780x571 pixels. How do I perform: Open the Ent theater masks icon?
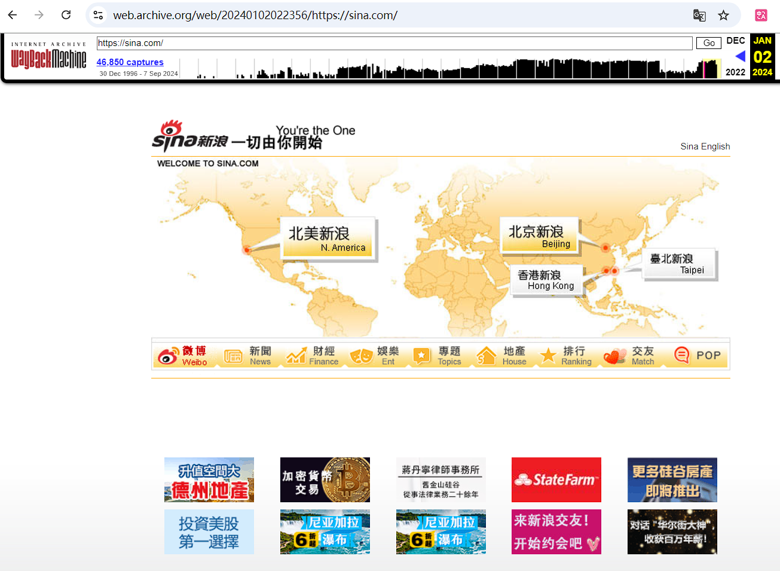tap(361, 356)
